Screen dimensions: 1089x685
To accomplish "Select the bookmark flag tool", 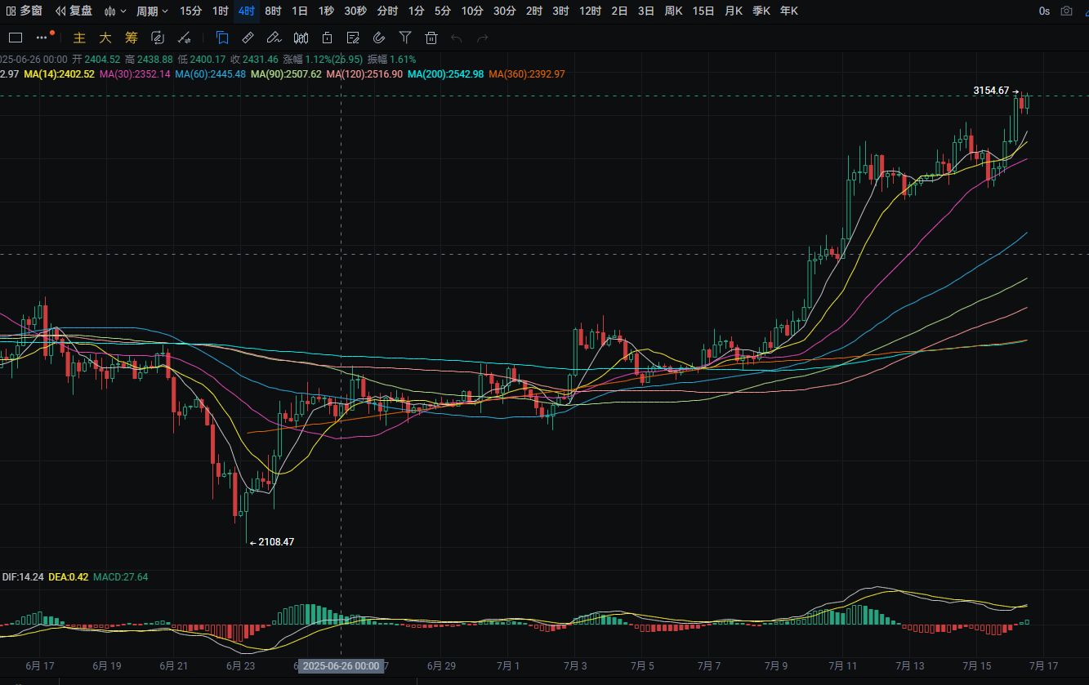I will tap(222, 38).
